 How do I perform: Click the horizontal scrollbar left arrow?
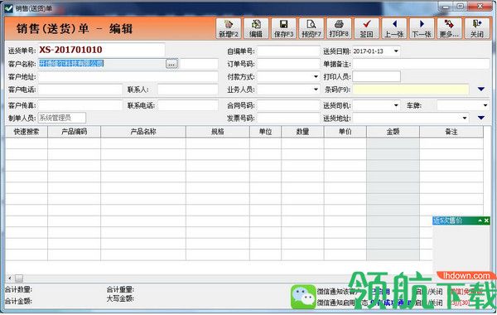pos(9,279)
